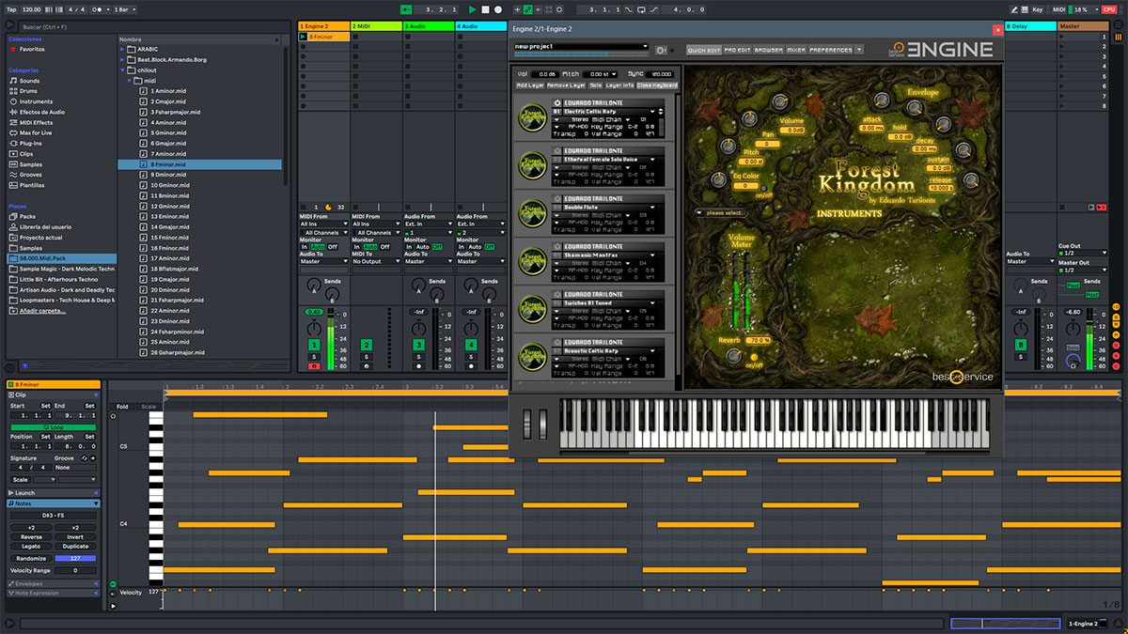
Task: Tap the Tap tempo button
Action: (10, 9)
